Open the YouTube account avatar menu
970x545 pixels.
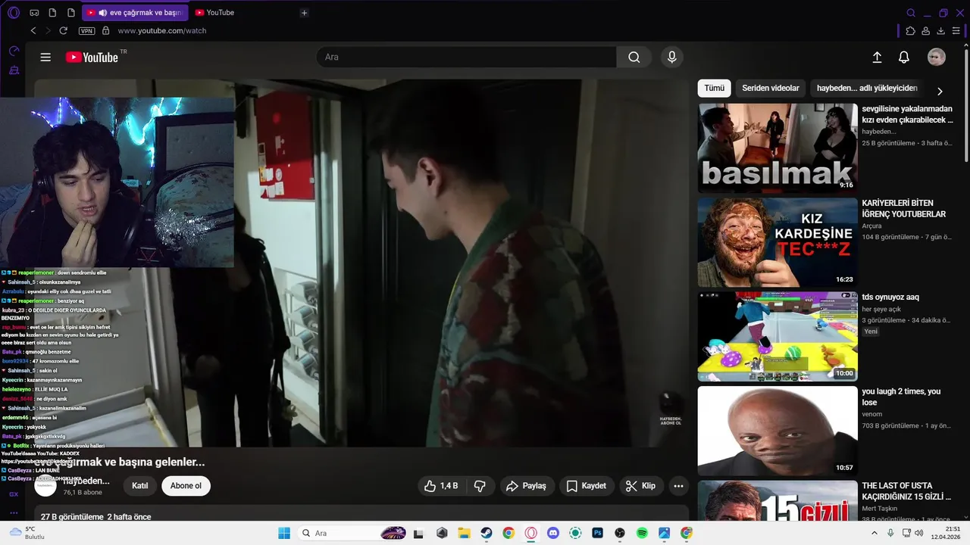point(937,58)
